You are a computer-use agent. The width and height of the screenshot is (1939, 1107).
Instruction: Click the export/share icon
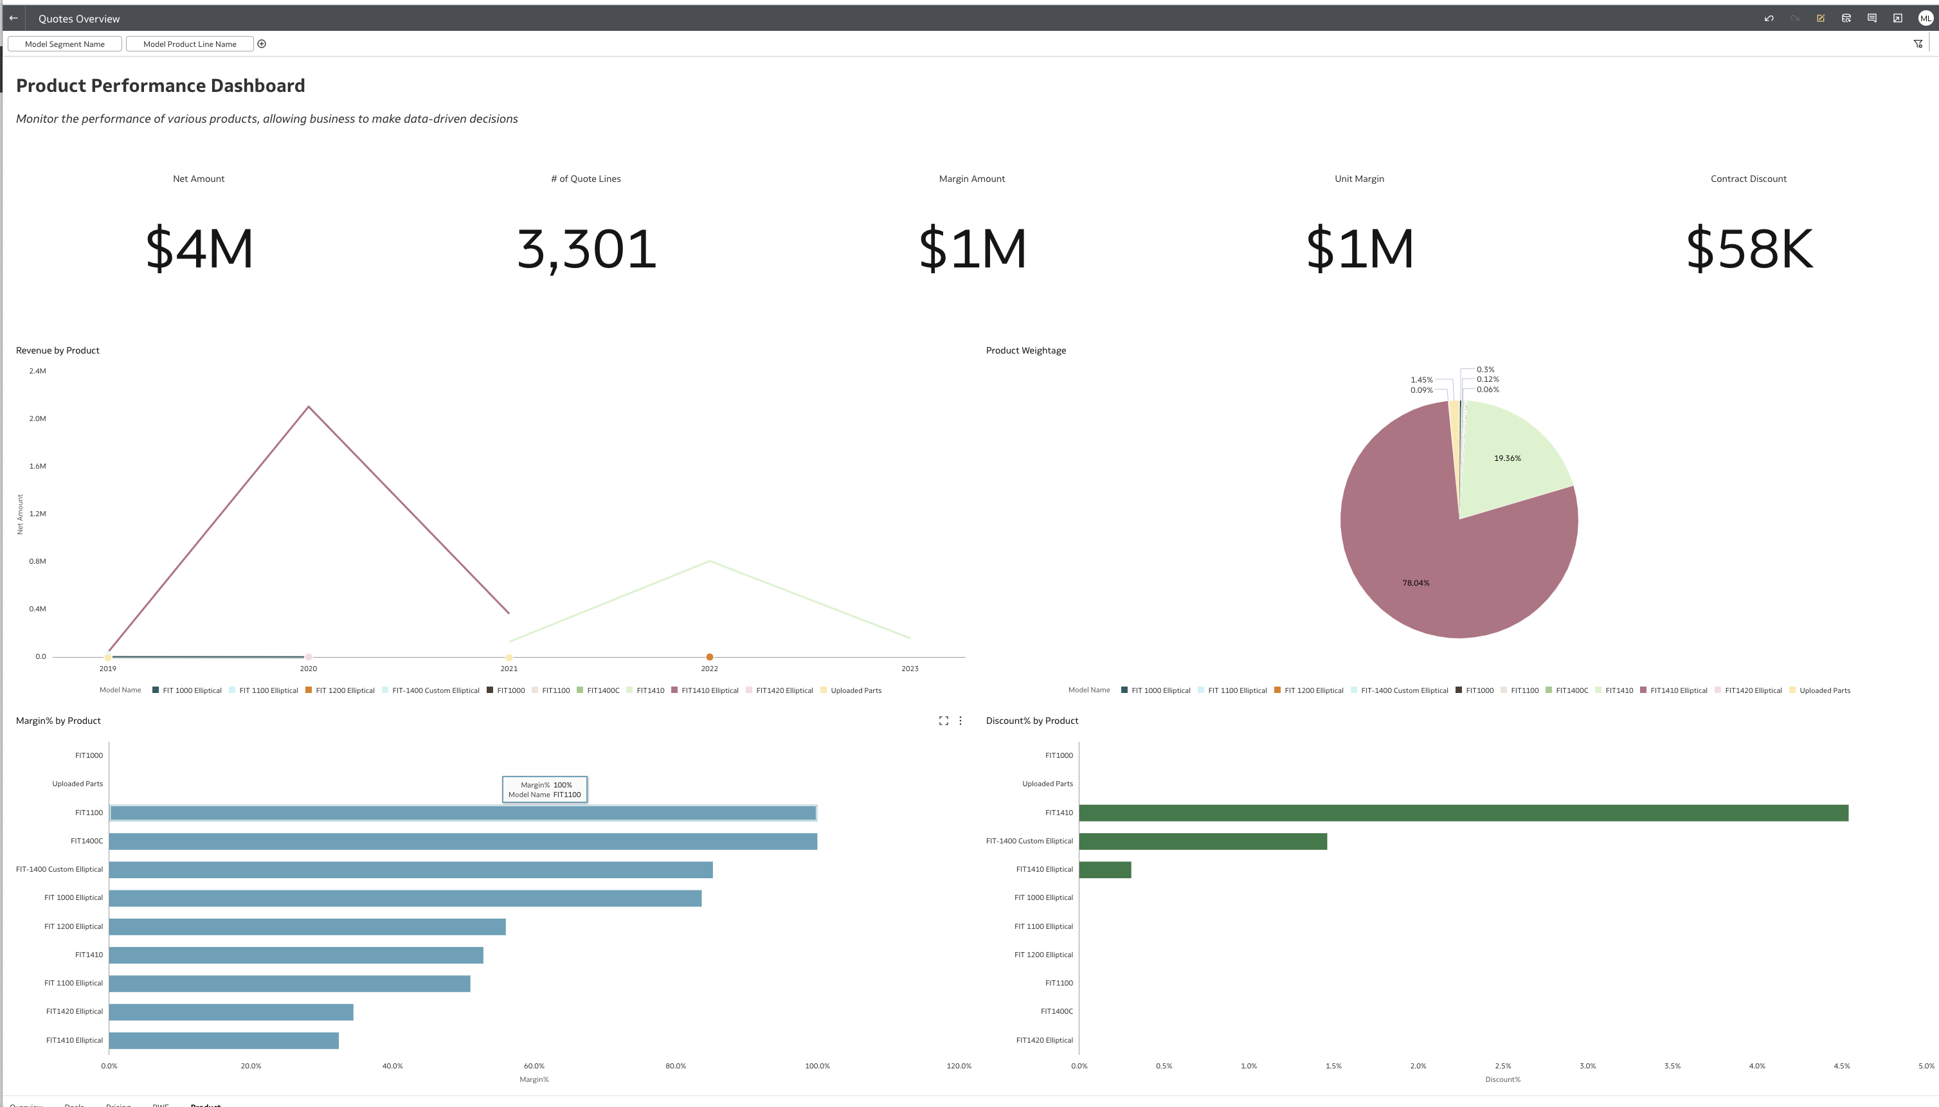point(1898,18)
